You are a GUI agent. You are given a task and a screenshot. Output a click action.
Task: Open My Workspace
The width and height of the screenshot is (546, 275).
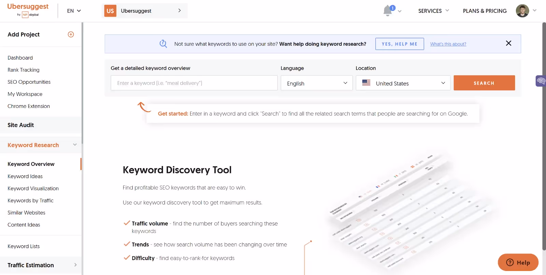(25, 94)
